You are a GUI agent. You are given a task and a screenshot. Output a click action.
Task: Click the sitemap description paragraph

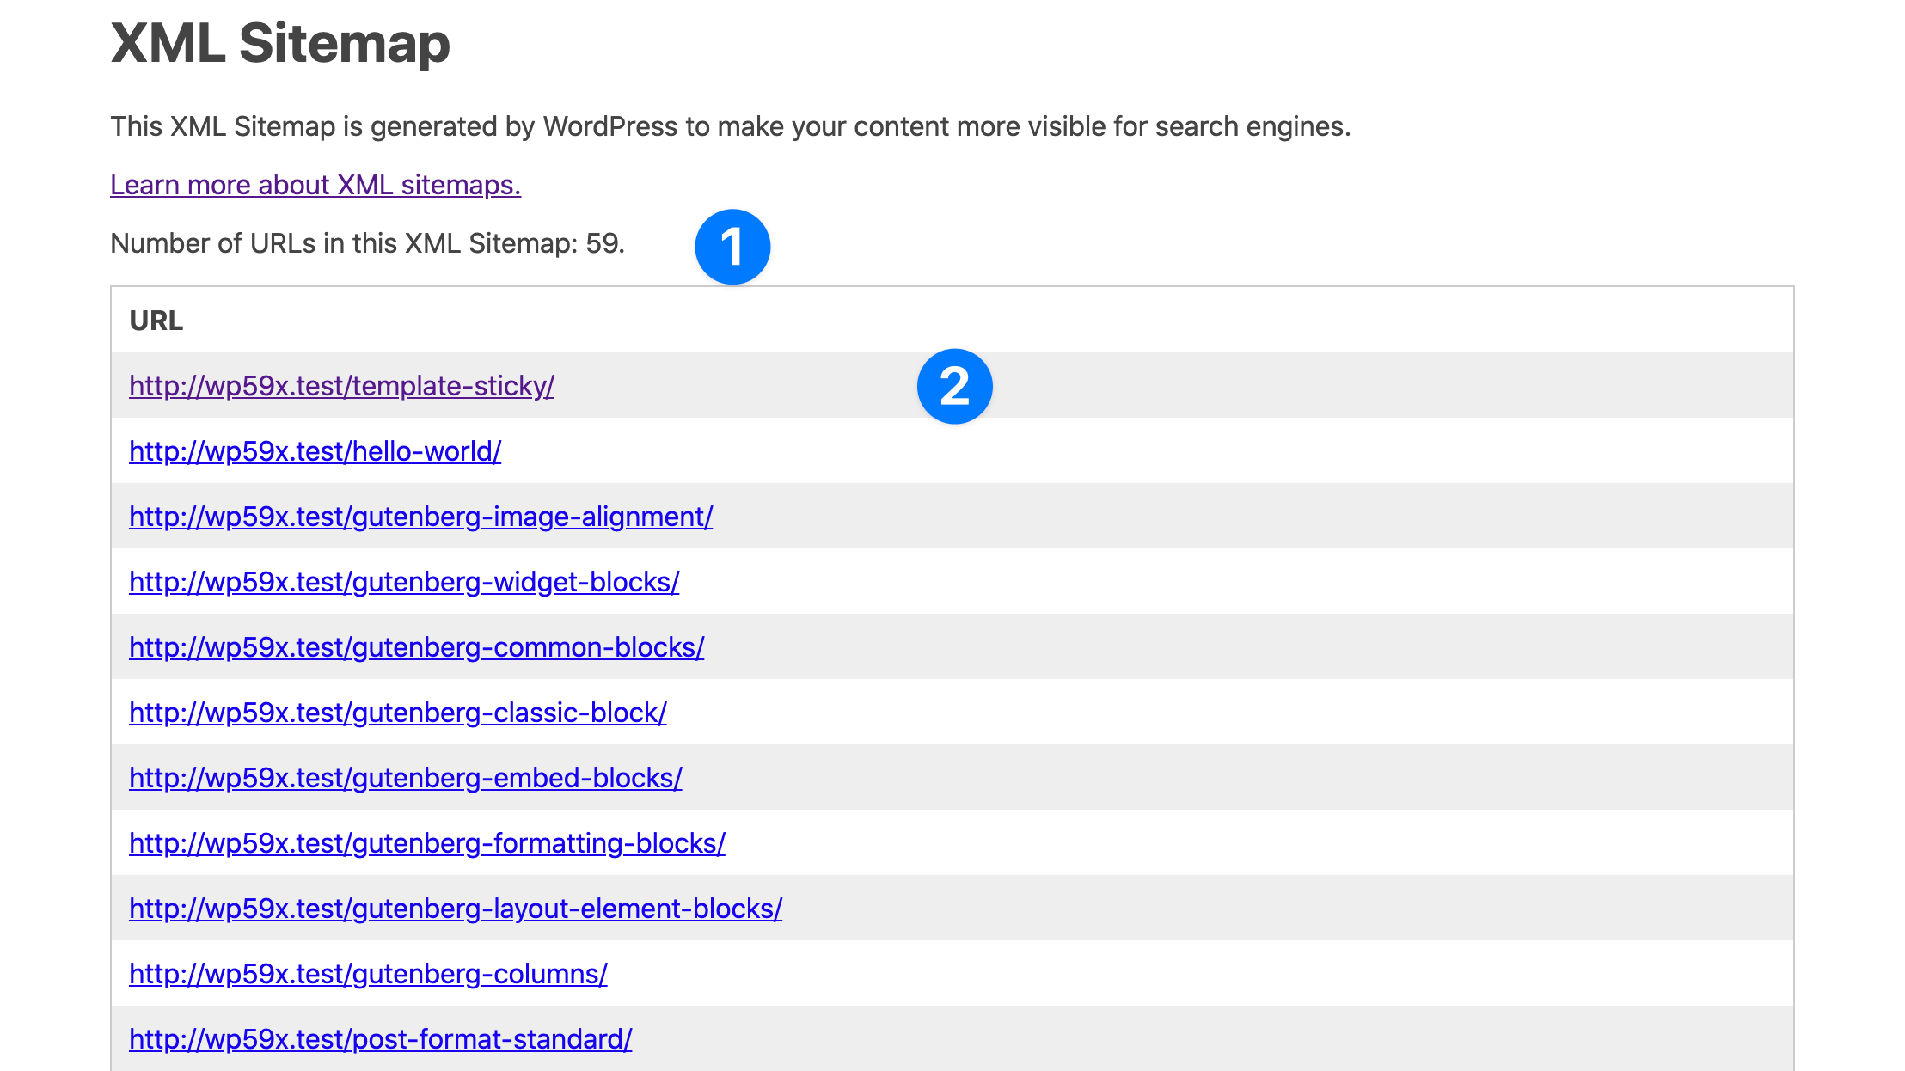[730, 126]
